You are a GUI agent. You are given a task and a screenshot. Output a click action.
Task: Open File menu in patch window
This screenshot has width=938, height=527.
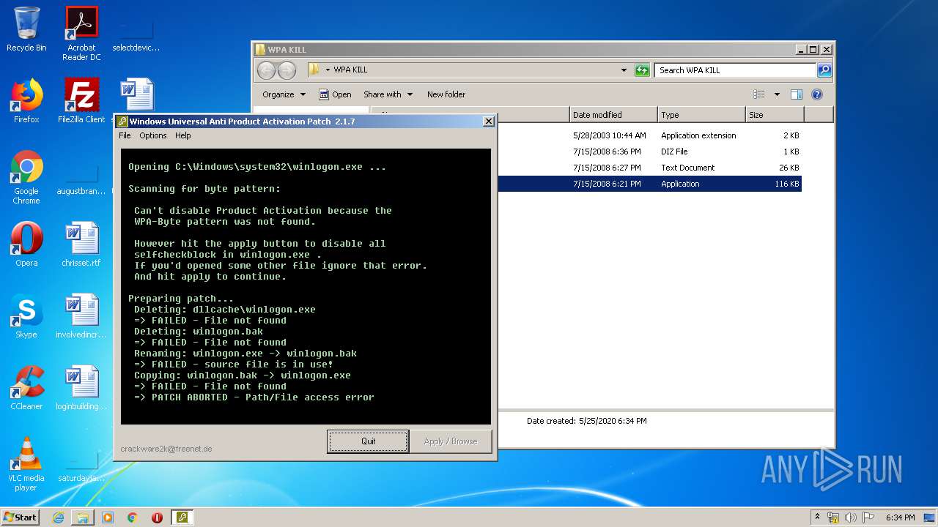[x=125, y=135]
